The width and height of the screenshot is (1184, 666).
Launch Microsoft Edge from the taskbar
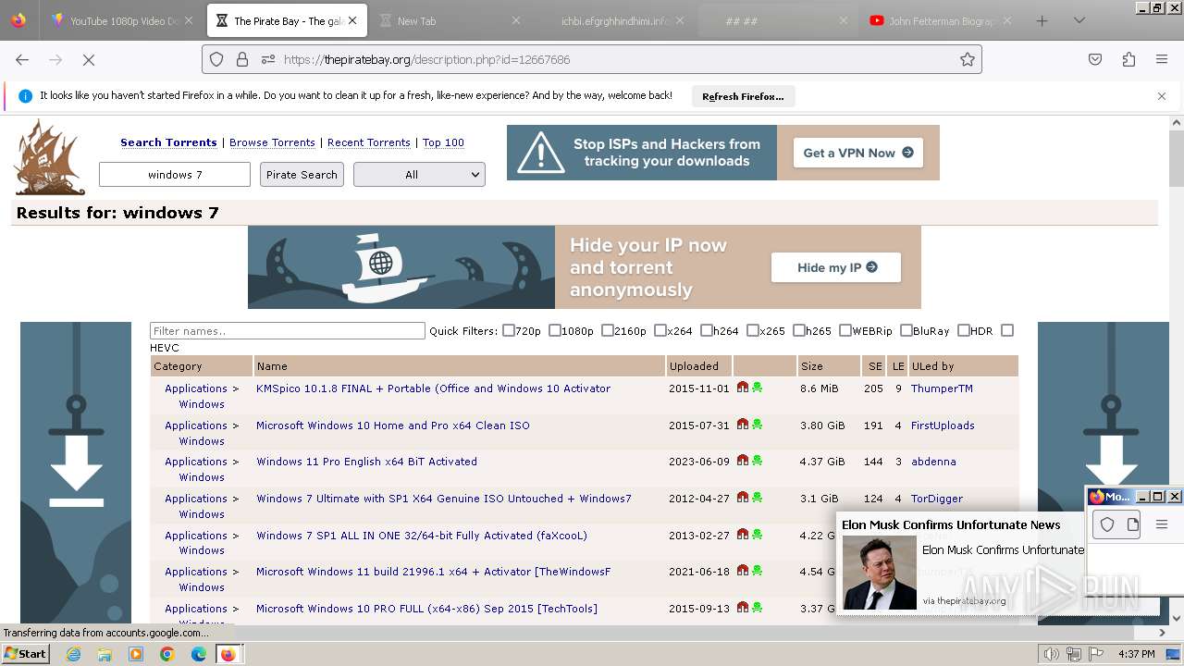(x=198, y=654)
